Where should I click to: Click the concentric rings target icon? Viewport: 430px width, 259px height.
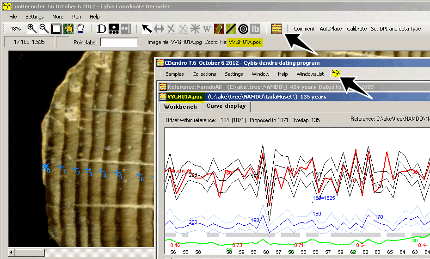(x=243, y=29)
